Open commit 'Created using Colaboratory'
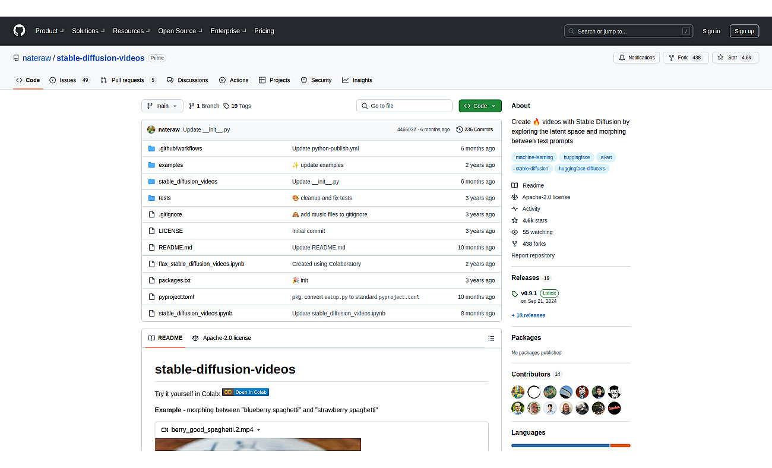The height and width of the screenshot is (468, 772). [x=327, y=264]
